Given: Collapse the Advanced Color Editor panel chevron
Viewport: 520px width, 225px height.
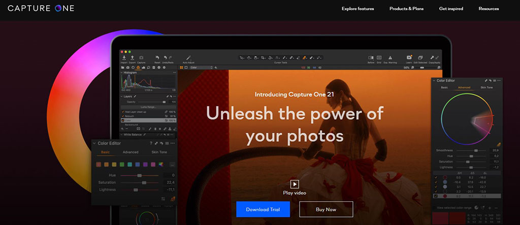Looking at the screenshot, I should 434,81.
